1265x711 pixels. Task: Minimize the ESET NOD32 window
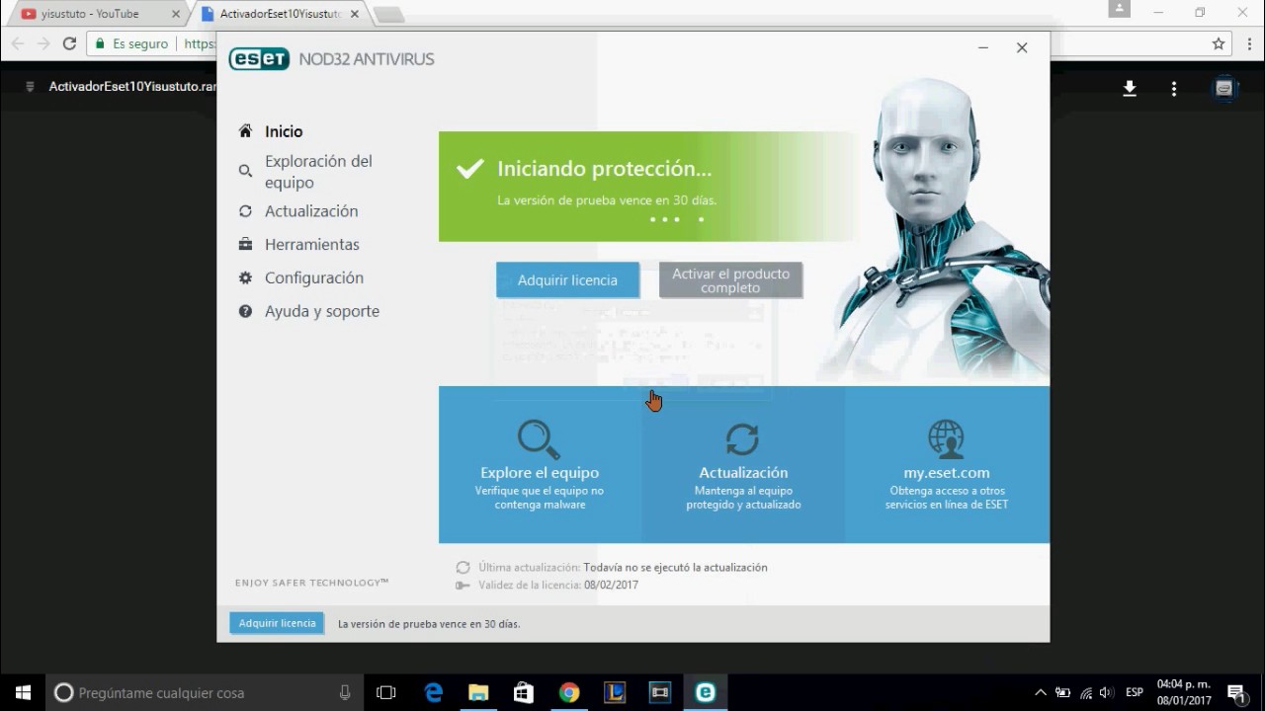(x=983, y=47)
